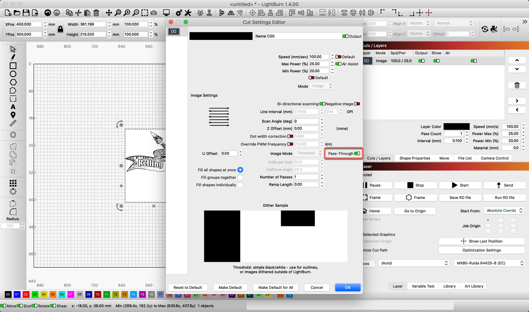Select the Ellipse drawing tool
The image size is (529, 312).
point(13,74)
